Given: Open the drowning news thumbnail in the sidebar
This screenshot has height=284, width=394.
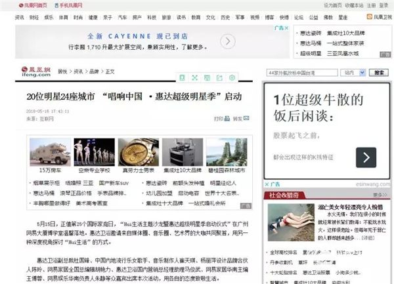Looking at the screenshot, I should point(291,222).
